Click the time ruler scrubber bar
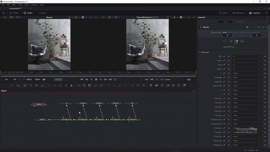Viewport: 270px width, 152px height. pos(98,72)
